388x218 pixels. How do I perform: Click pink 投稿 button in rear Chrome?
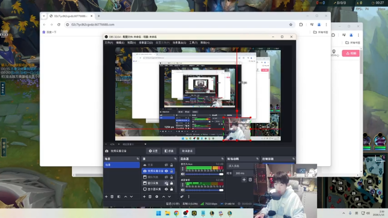(x=351, y=53)
